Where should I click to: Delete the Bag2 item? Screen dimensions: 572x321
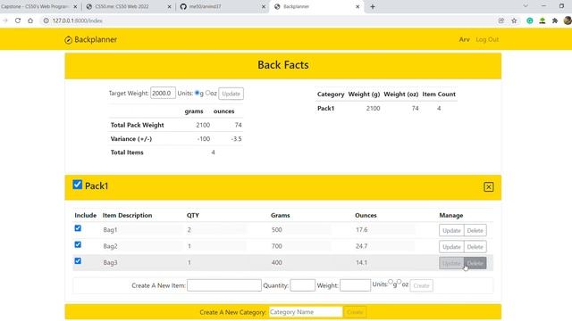[475, 247]
